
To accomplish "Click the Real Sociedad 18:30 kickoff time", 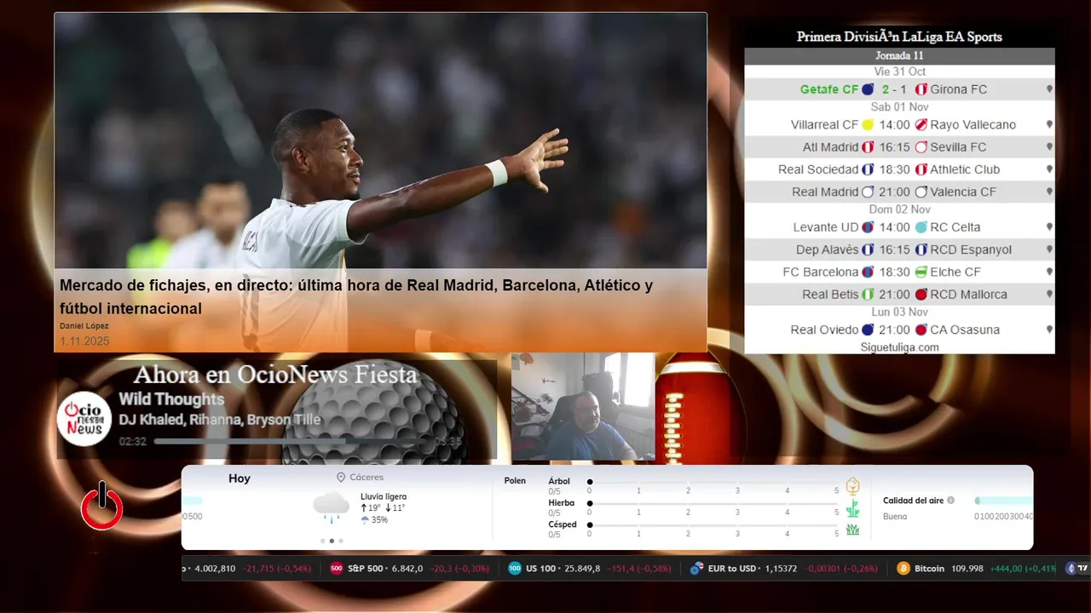I will (x=894, y=169).
